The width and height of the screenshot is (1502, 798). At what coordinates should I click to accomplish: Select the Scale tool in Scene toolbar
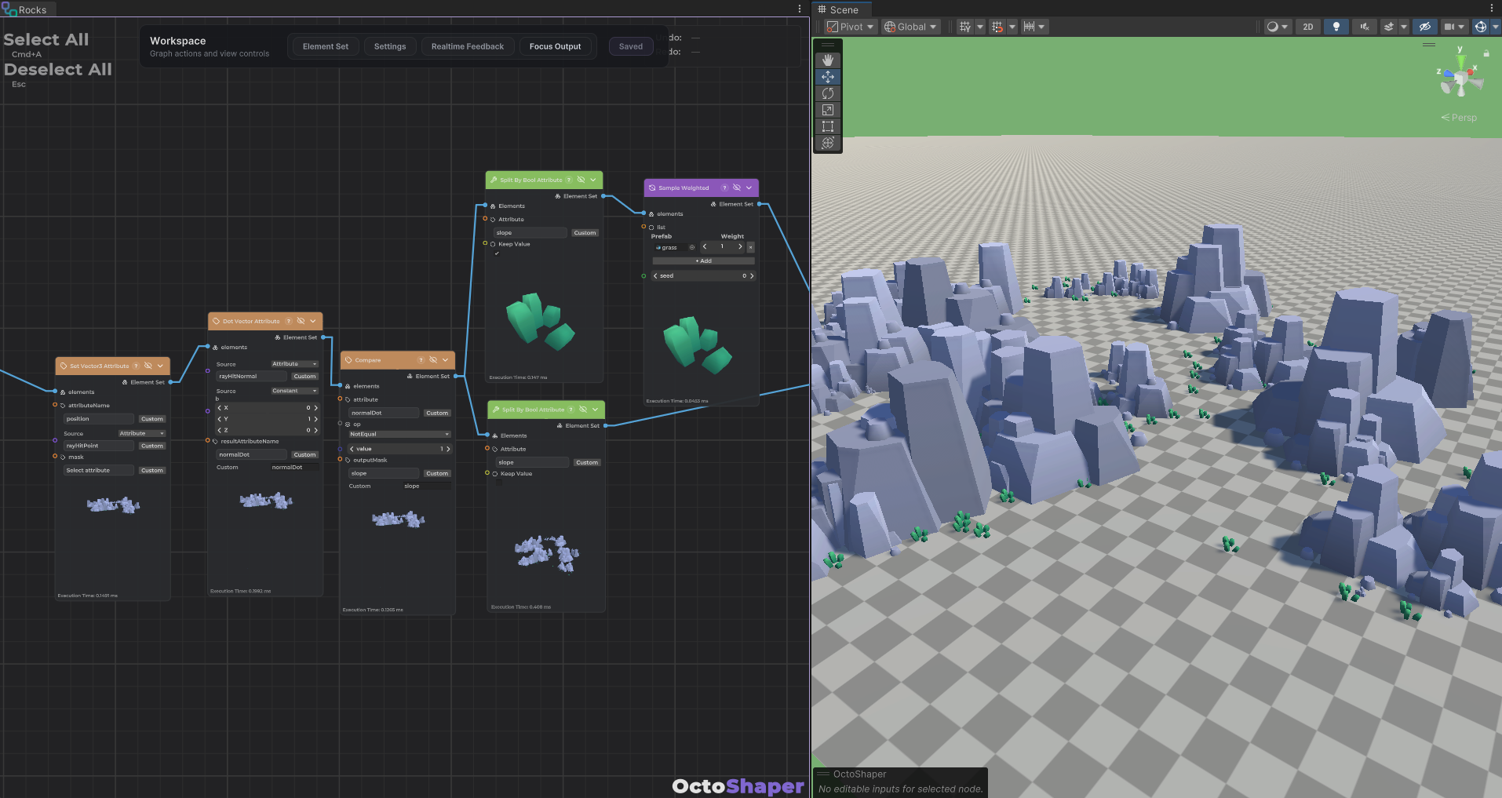828,110
